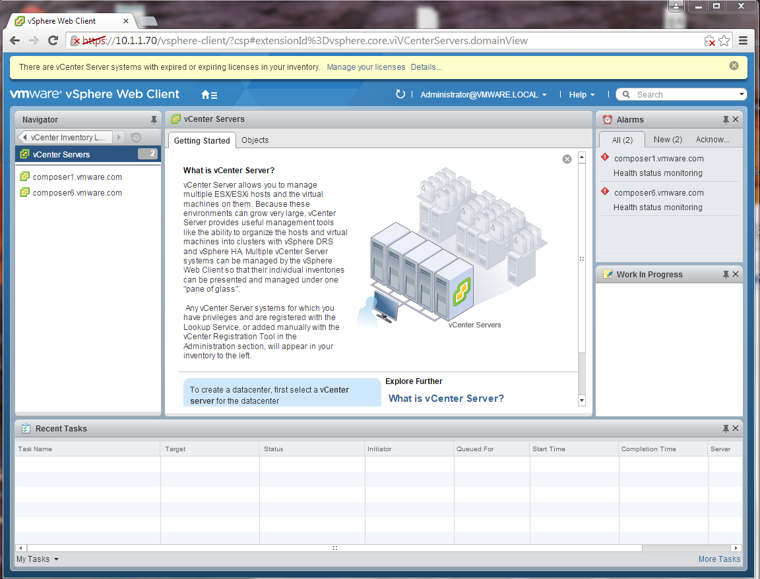
Task: Click the insecure HTTPS lock icon
Action: coord(75,41)
